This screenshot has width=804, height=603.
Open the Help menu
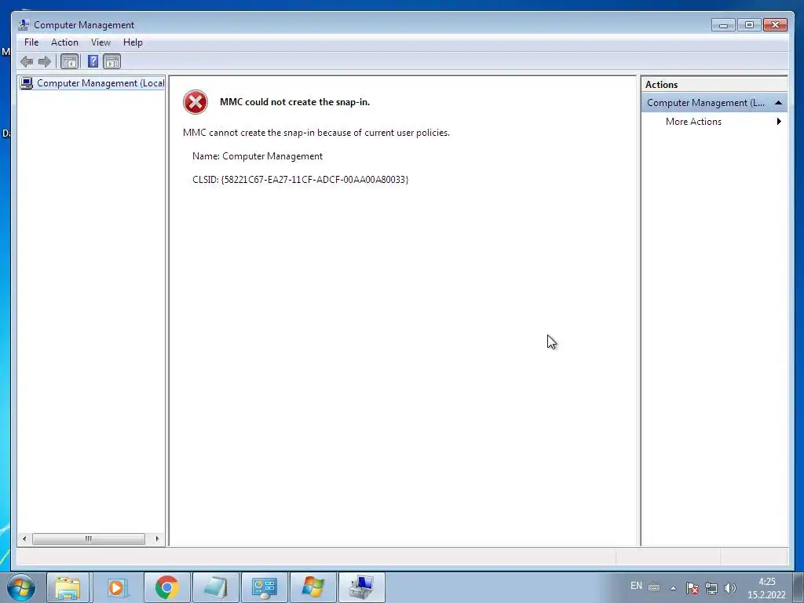(133, 42)
